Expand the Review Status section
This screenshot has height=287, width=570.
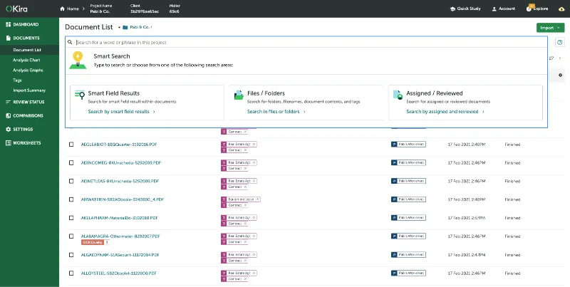[28, 102]
